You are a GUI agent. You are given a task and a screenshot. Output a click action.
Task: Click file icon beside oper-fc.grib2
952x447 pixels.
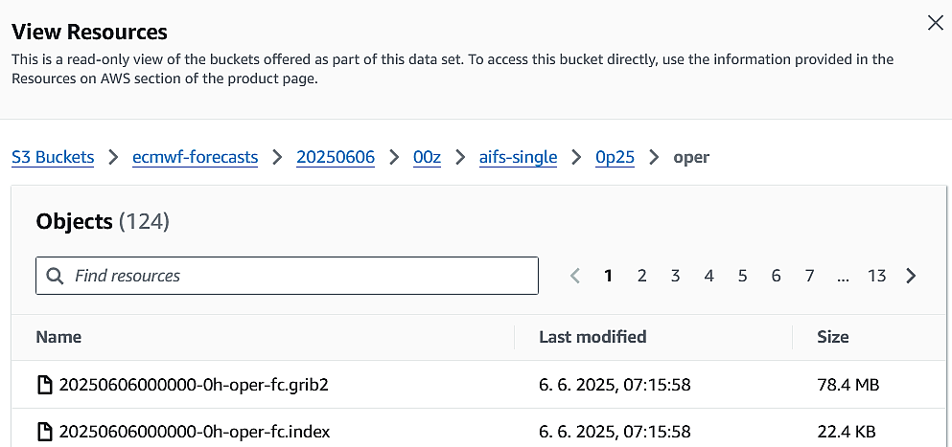(x=45, y=385)
